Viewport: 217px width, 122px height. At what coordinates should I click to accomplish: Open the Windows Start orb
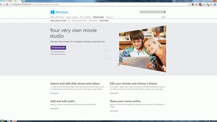(2, 121)
